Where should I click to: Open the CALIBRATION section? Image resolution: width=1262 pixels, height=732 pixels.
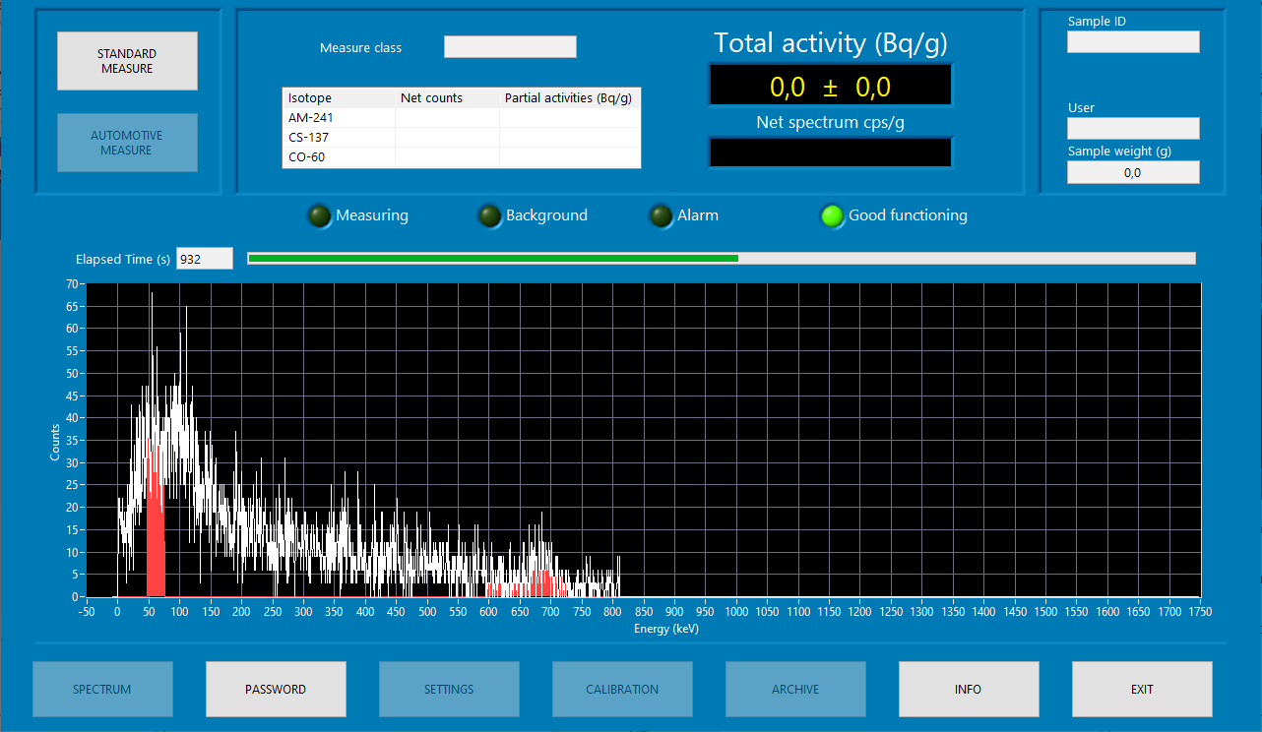pos(622,689)
